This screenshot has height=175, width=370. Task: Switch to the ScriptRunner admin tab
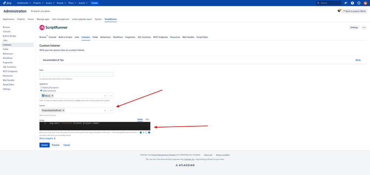(111, 19)
